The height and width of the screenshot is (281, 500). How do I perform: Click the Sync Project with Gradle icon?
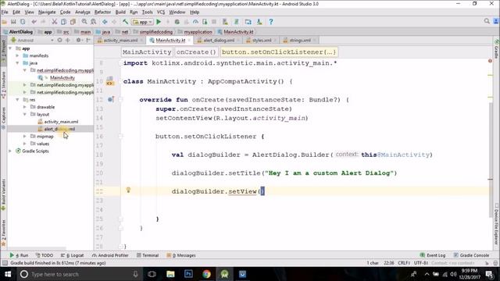[x=237, y=22]
